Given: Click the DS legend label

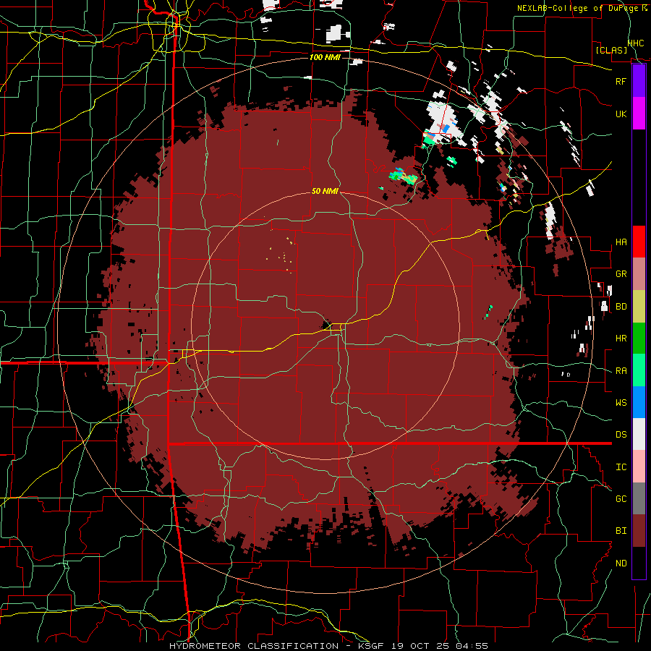Looking at the screenshot, I should point(621,435).
